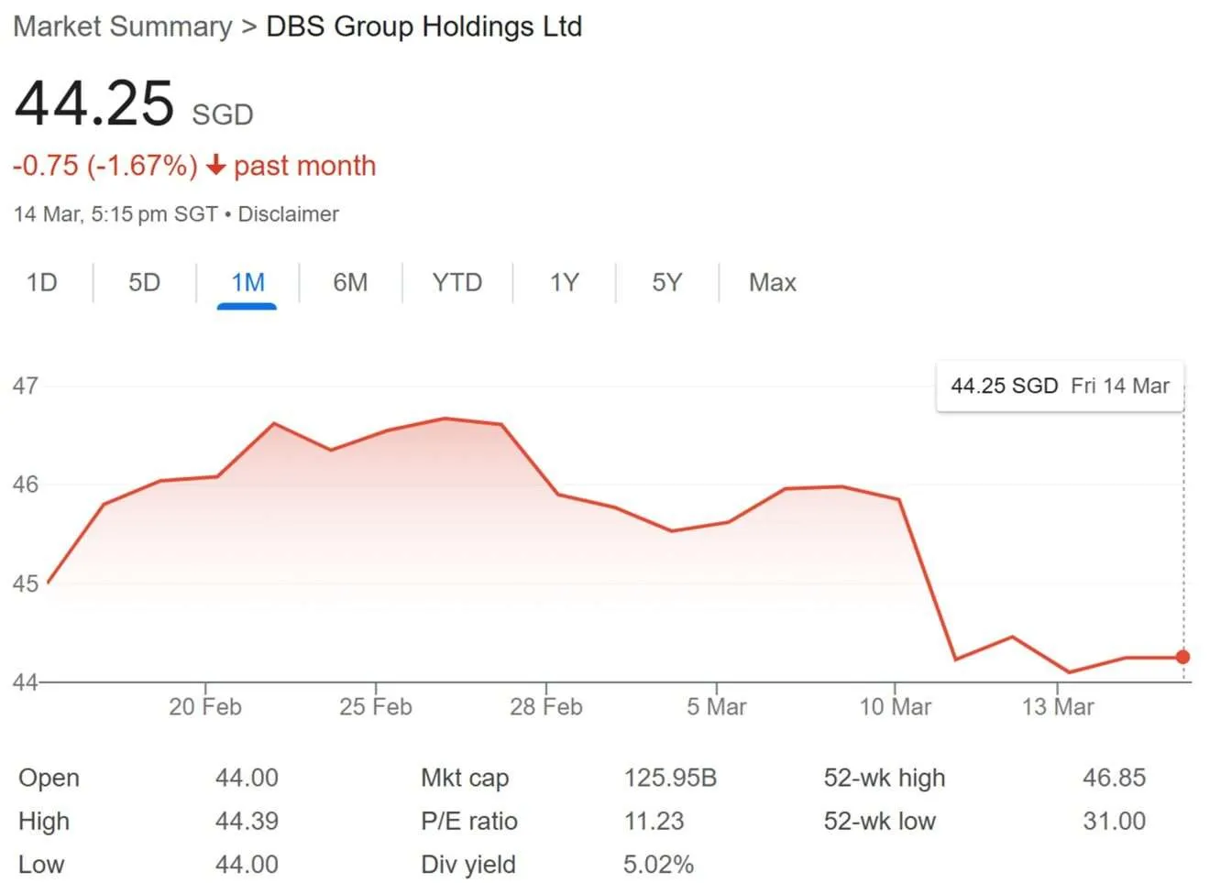Switch to the YTD range
The width and height of the screenshot is (1210, 883).
pyautogui.click(x=456, y=283)
